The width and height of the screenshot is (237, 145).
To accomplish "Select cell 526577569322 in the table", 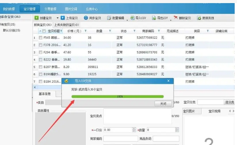I will [147, 38].
